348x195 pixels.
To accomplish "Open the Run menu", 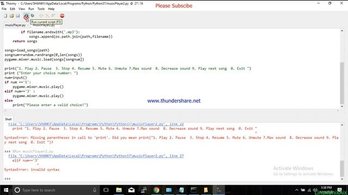I will (x=31, y=9).
